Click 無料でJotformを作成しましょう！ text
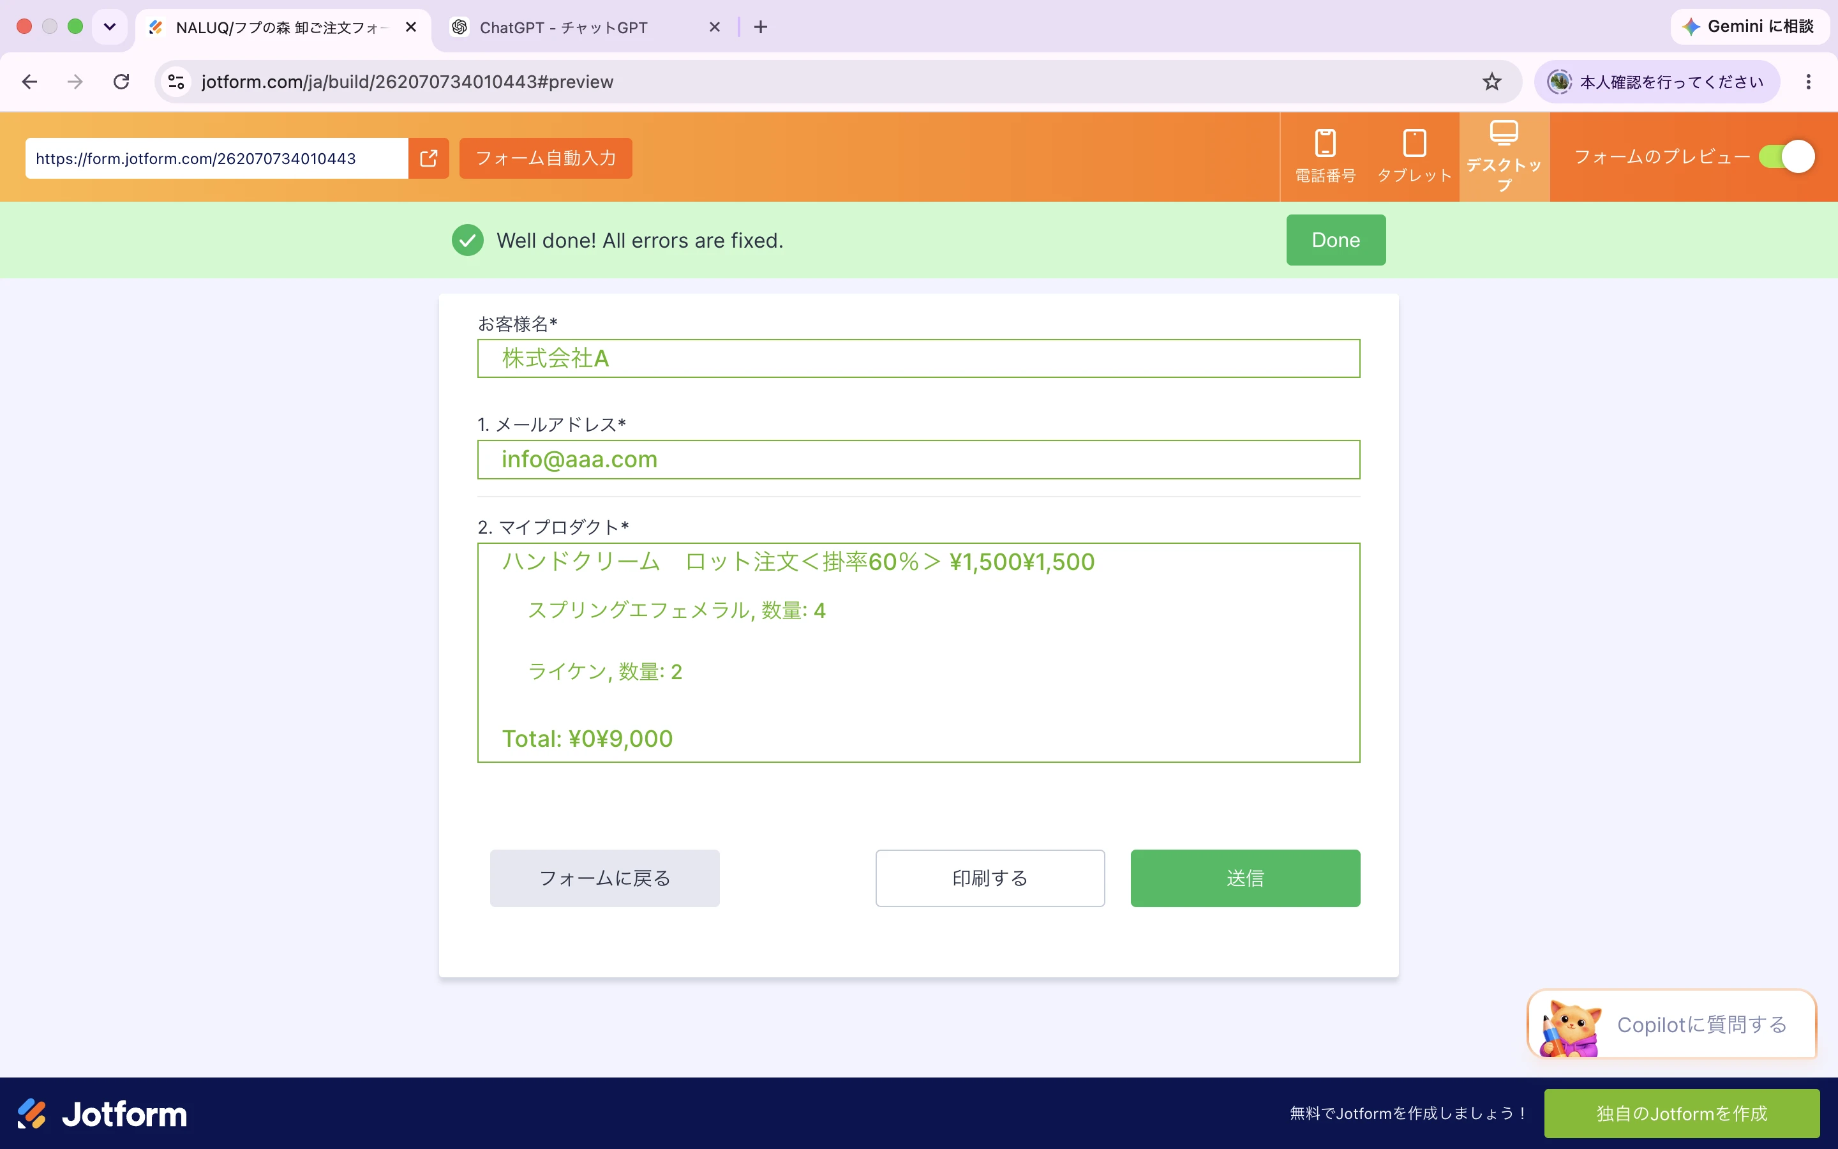Image resolution: width=1838 pixels, height=1149 pixels. click(x=1409, y=1113)
